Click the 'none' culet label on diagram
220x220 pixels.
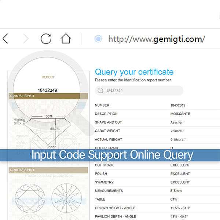52,147
